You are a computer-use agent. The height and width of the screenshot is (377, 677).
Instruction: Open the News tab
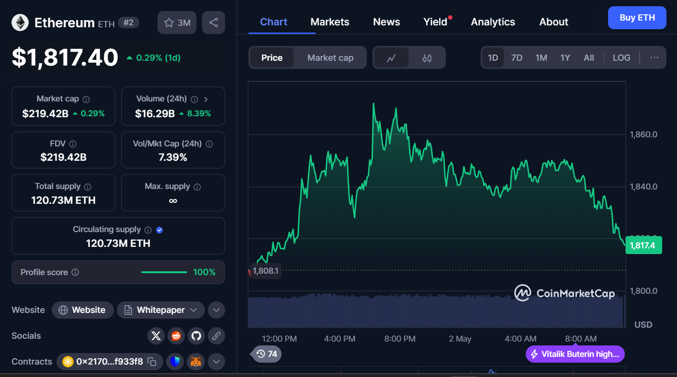[386, 22]
